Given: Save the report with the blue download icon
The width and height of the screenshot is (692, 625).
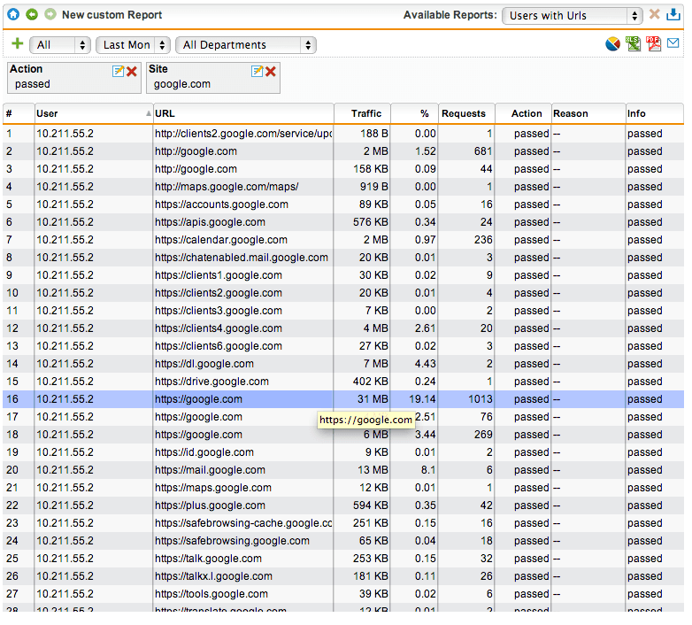Looking at the screenshot, I should pyautogui.click(x=673, y=14).
